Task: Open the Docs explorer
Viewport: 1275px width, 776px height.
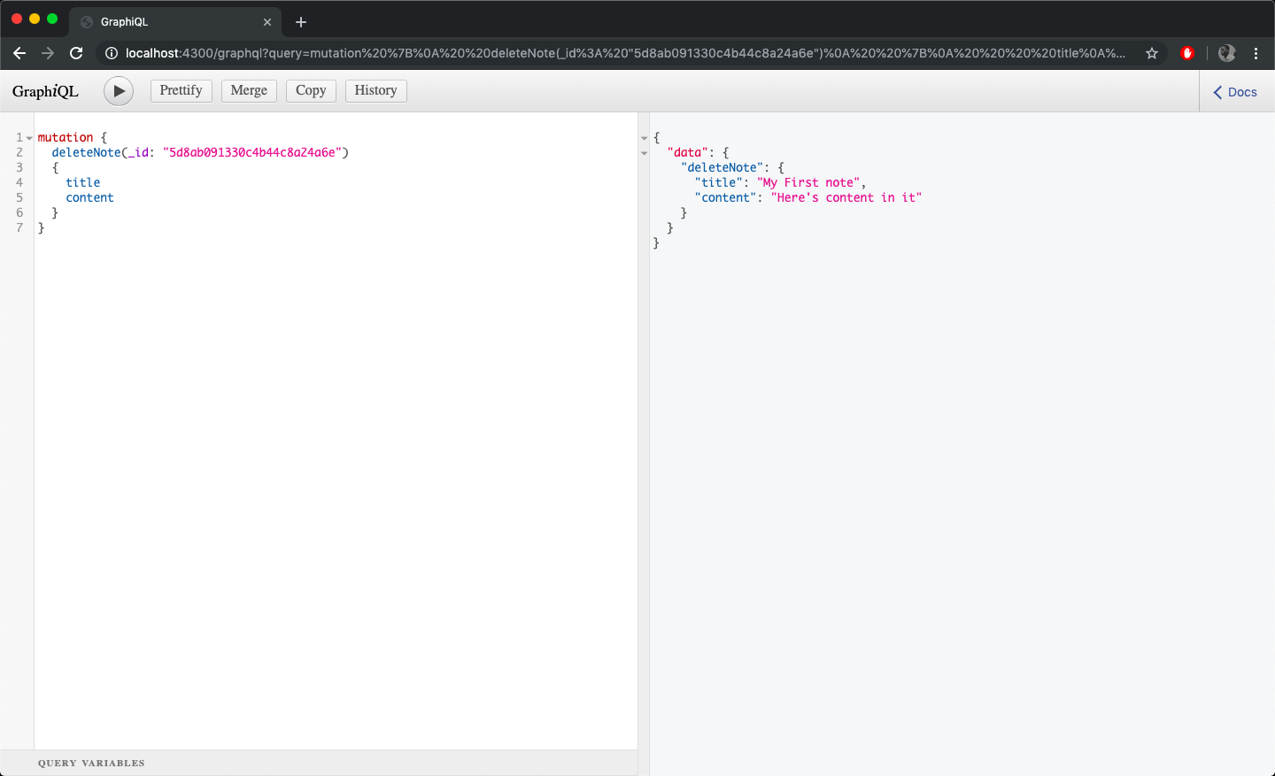Action: click(x=1235, y=92)
